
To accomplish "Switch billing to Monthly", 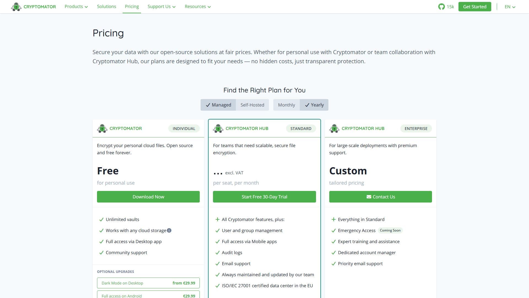I will (x=287, y=105).
